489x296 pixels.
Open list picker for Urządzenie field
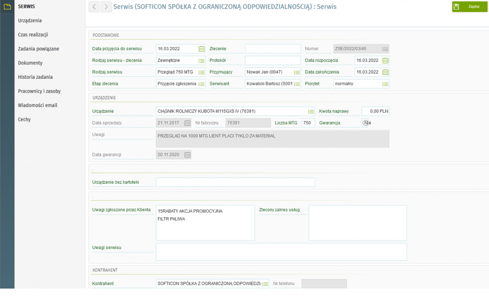pyautogui.click(x=311, y=112)
